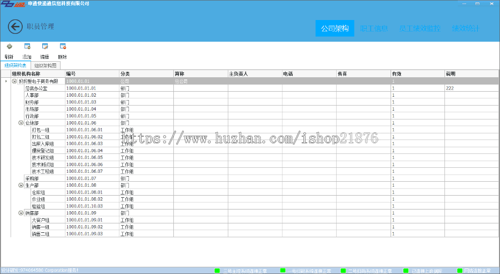This screenshot has width=500, height=274.
Task: Select the 打包二组 work group row
Action: click(x=41, y=137)
